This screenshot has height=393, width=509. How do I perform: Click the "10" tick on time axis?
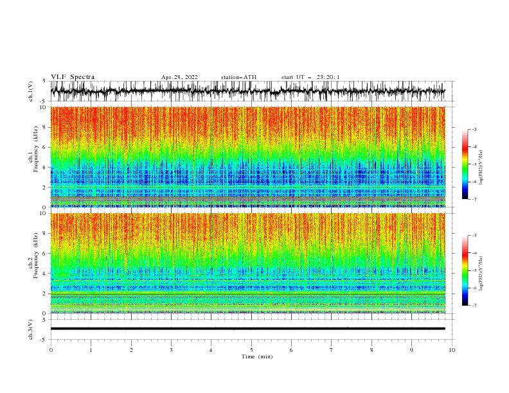tap(452, 350)
